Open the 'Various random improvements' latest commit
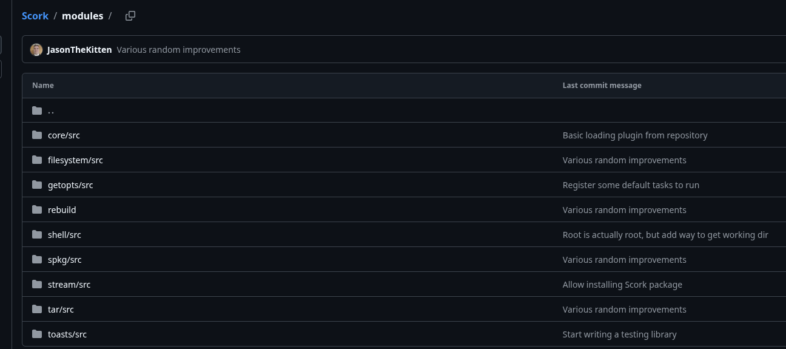This screenshot has height=349, width=786. point(178,50)
